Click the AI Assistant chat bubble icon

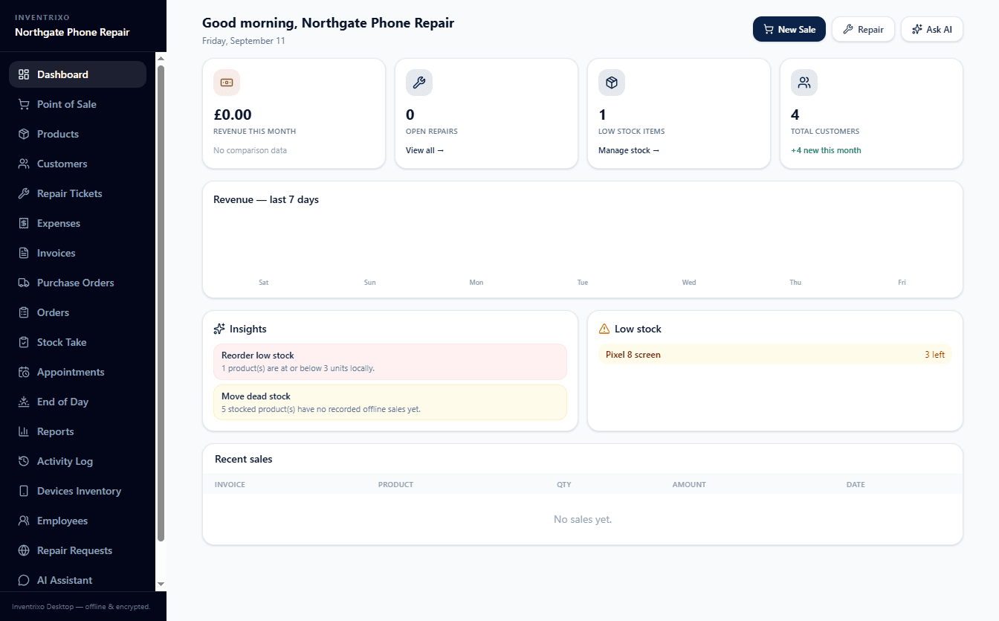[24, 580]
